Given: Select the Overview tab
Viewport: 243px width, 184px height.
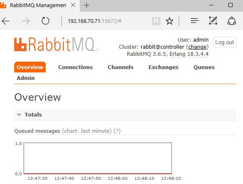Looking at the screenshot, I should [30, 67].
